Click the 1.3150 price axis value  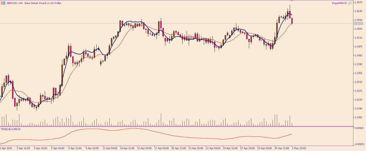358,117
